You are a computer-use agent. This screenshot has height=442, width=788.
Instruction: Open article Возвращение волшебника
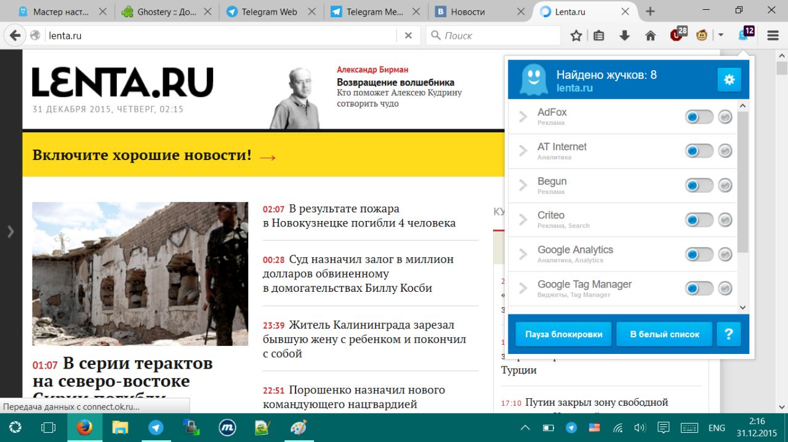(395, 82)
